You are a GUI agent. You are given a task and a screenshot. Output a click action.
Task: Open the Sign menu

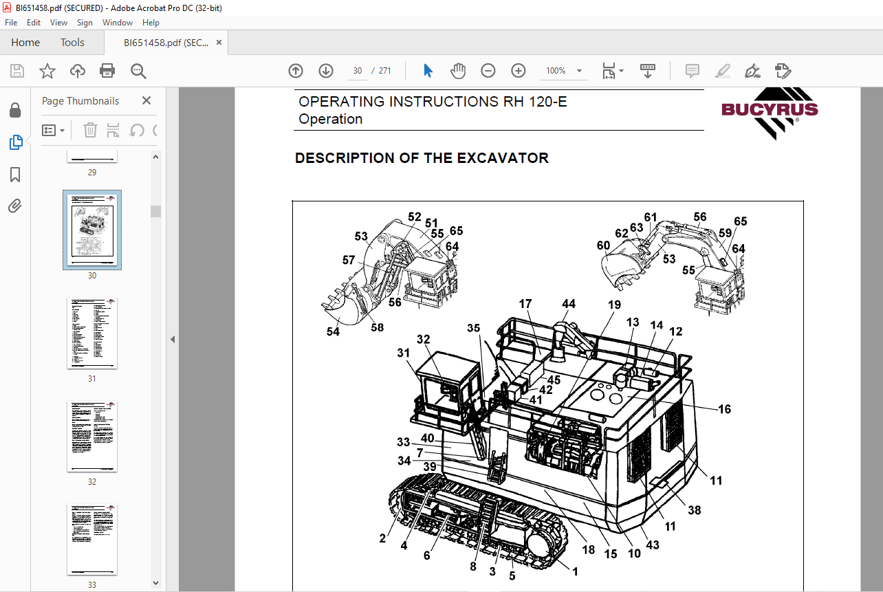point(85,22)
